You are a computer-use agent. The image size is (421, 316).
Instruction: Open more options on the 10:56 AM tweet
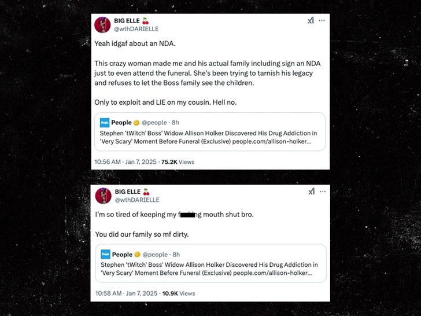(x=322, y=21)
